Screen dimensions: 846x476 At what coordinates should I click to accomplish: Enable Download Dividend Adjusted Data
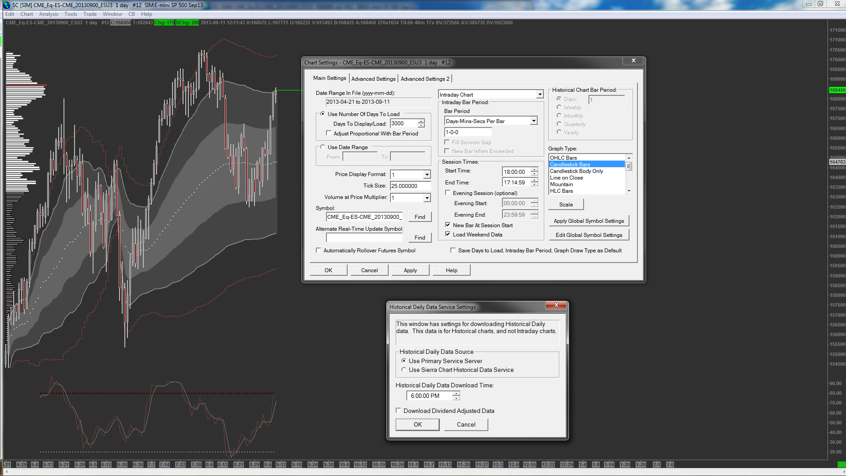[399, 411]
